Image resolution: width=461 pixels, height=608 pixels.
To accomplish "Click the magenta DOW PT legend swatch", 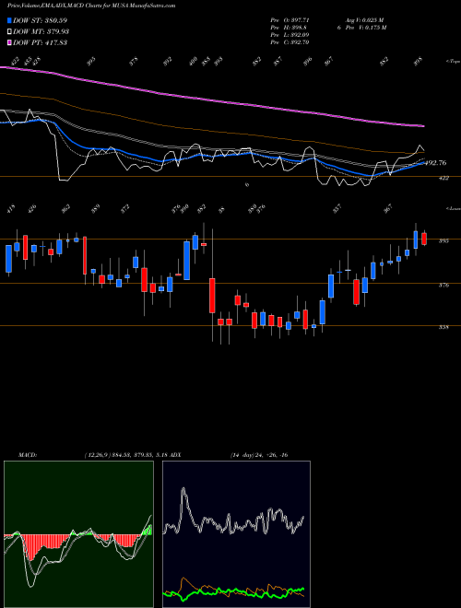I will tap(9, 42).
